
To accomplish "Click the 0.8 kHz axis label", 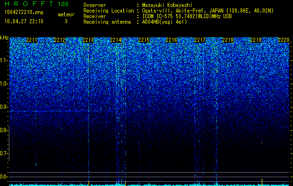I will [x=4, y=130].
